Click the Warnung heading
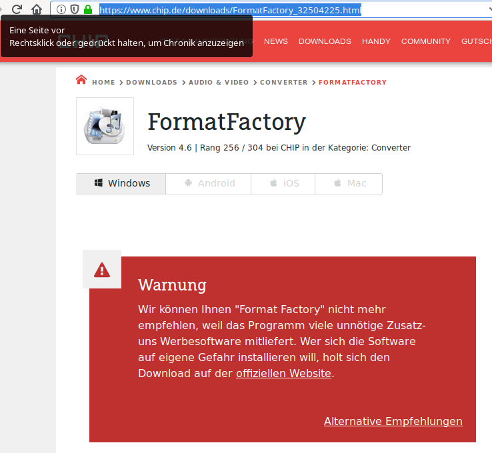 [x=172, y=285]
